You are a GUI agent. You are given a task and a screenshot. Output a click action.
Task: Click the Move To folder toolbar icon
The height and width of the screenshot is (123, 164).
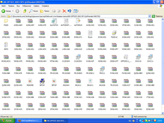click(54, 11)
